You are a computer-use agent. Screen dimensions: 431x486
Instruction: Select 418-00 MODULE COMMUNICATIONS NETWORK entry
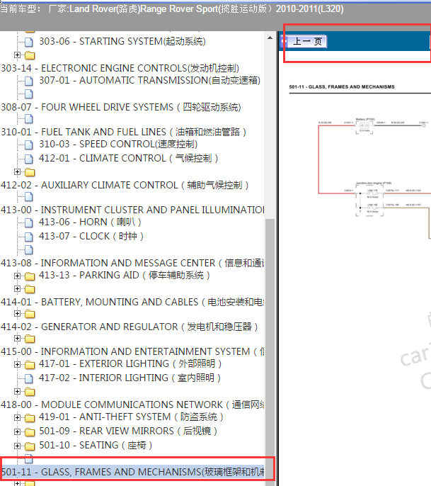pyautogui.click(x=132, y=405)
